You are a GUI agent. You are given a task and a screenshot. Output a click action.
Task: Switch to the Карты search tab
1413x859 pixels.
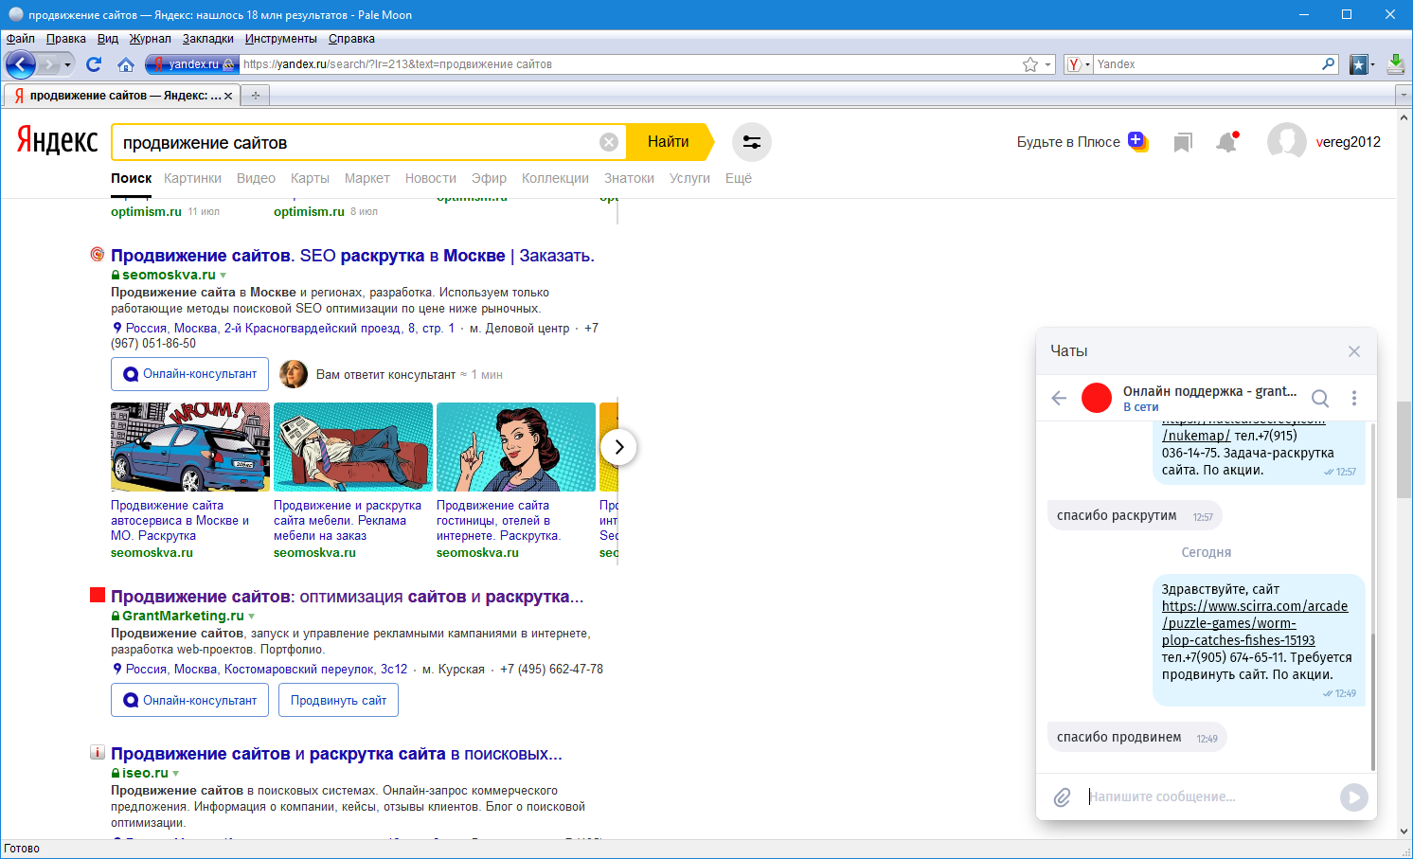(310, 178)
